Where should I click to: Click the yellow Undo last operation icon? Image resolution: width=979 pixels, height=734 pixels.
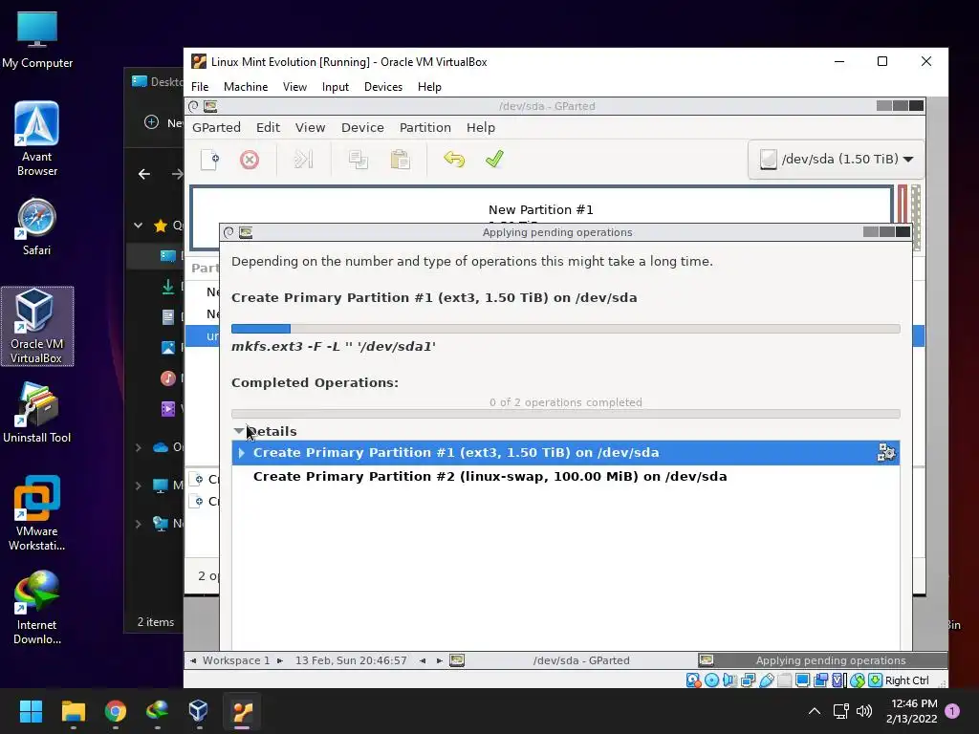(454, 160)
